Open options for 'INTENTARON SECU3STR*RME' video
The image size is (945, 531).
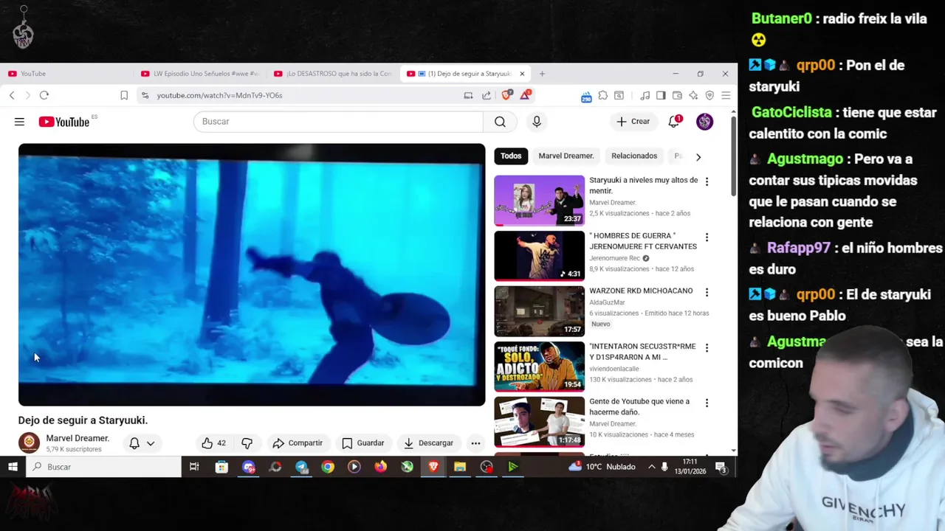[707, 347]
